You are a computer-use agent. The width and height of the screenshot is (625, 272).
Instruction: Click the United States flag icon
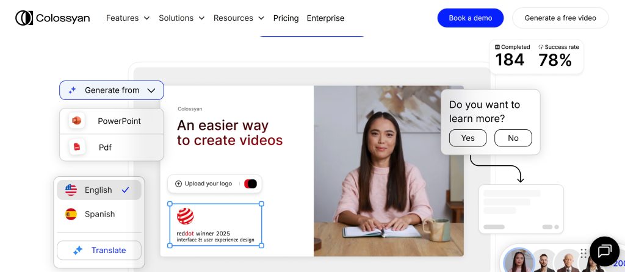[71, 190]
